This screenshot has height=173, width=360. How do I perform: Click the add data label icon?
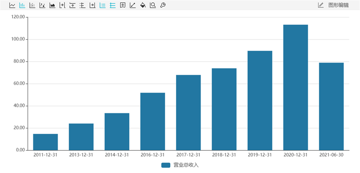click(122, 5)
